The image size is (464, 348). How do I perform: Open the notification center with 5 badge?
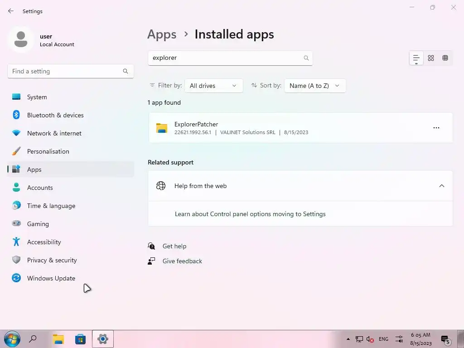[445, 340]
